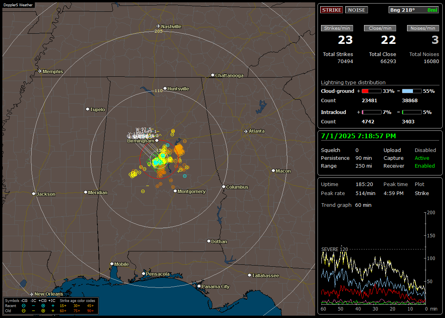Click the Tallahassee city marker dot
The height and width of the screenshot is (318, 445).
click(249, 275)
